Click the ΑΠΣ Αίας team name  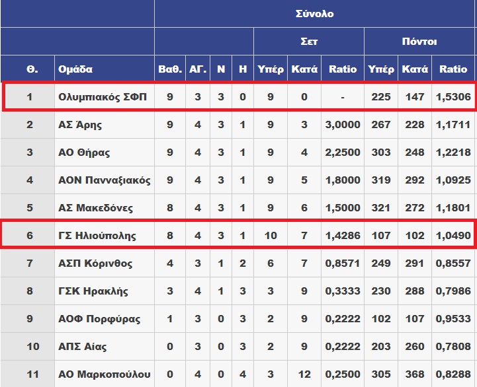pos(83,346)
